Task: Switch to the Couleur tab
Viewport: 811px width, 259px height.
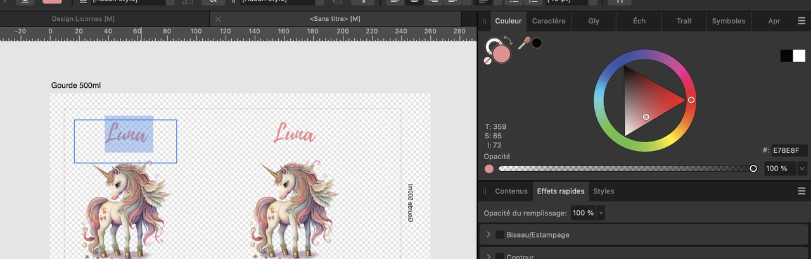Action: coord(508,21)
